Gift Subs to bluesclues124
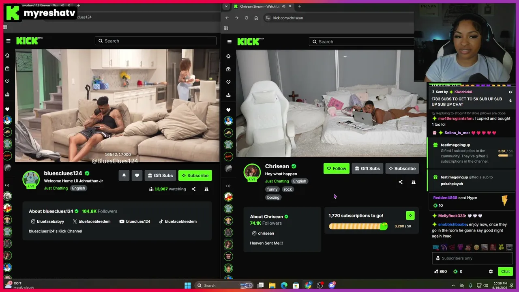 click(x=160, y=176)
